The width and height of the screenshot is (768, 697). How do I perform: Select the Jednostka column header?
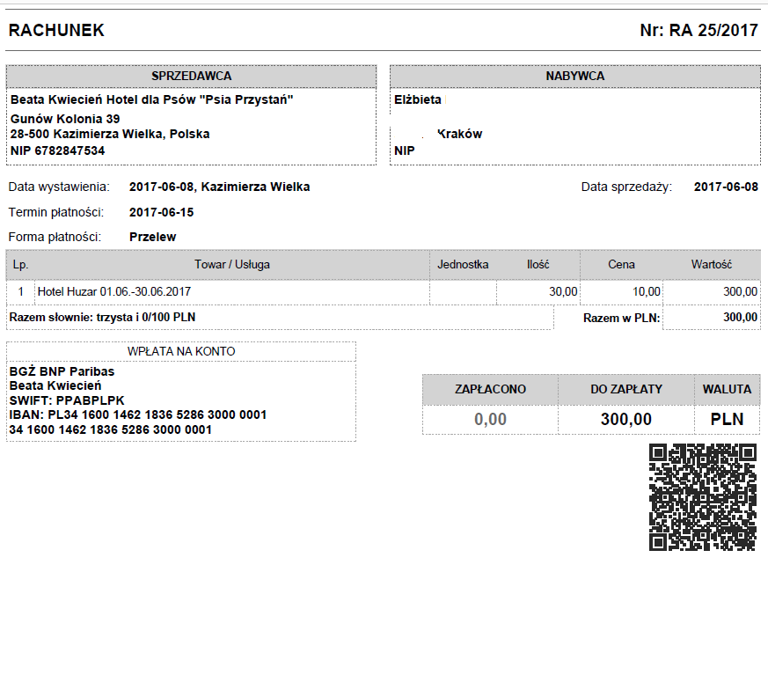(463, 264)
